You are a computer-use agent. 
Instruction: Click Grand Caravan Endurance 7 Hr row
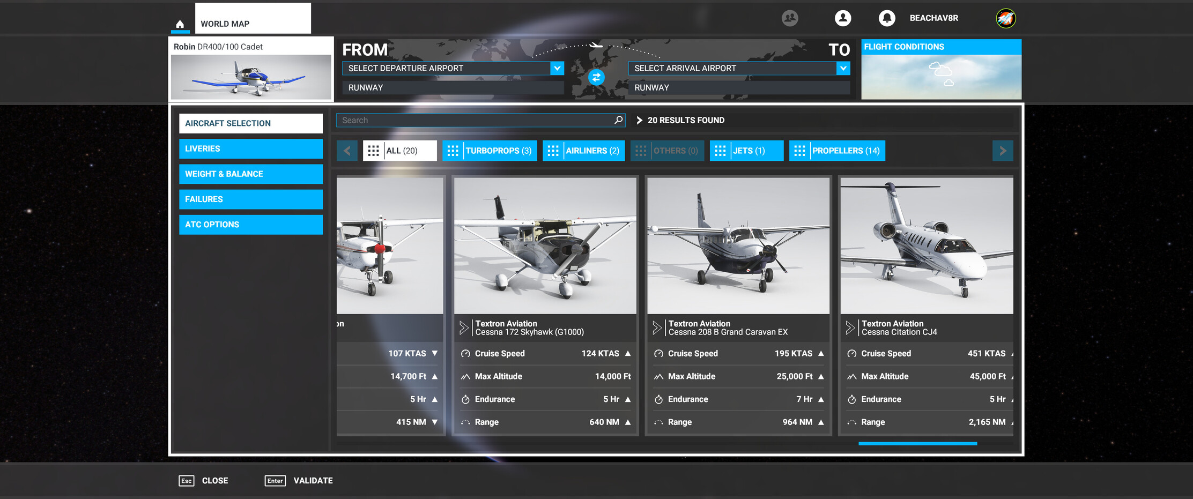click(738, 399)
